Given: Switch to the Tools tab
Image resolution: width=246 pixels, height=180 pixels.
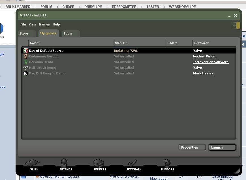Looking at the screenshot, I should (x=71, y=33).
